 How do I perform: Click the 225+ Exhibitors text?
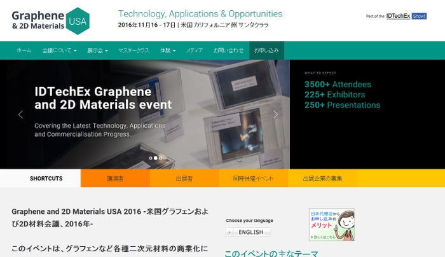(x=334, y=95)
